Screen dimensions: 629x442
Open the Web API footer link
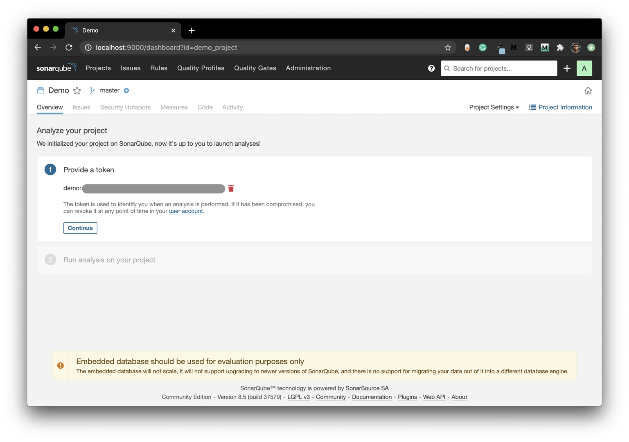tap(434, 397)
